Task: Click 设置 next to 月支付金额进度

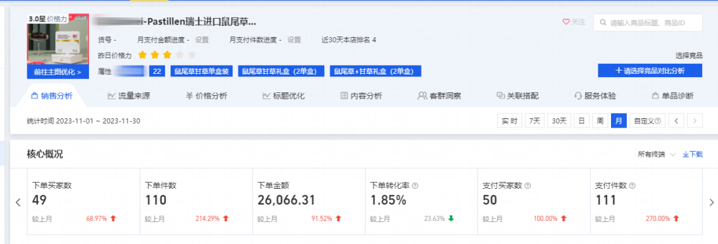Action: pos(202,40)
